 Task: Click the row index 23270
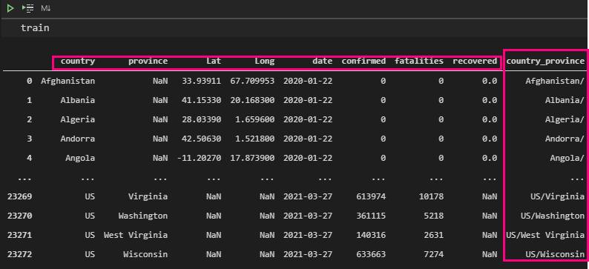pyautogui.click(x=19, y=216)
